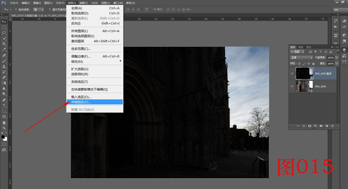Click the link layers icon

[x=298, y=126]
